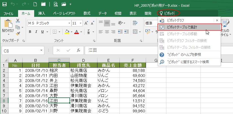Click the Format Painter brush icon
Screen dimensions: 233x114
(x=18, y=33)
